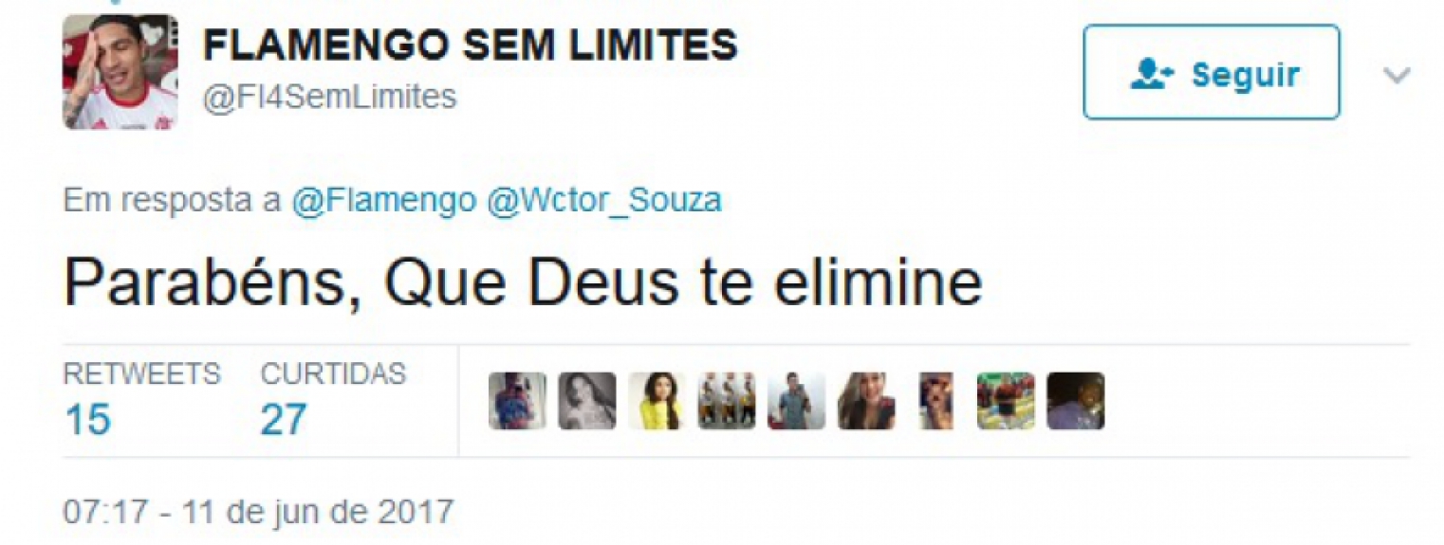Open the 07:17 - 11 de jun de 2017 timestamp

pos(259,512)
